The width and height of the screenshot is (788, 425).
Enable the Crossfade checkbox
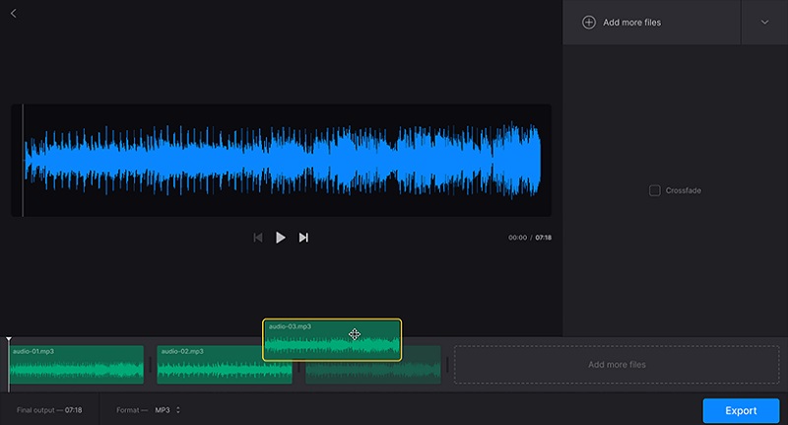click(655, 190)
